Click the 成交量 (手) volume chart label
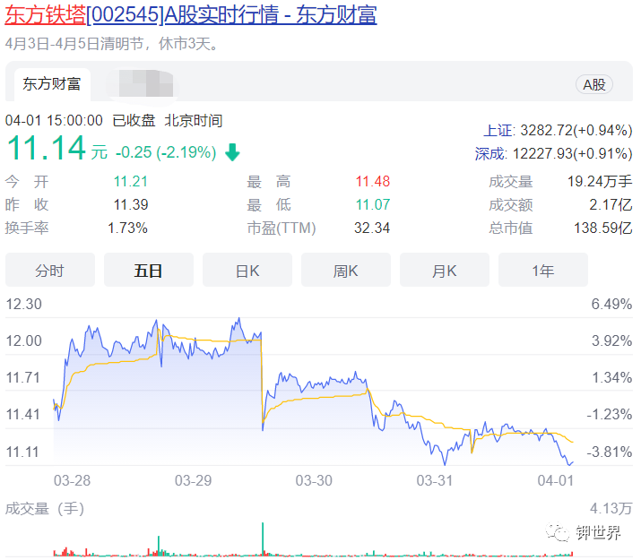Image resolution: width=641 pixels, height=560 pixels. pos(45,509)
